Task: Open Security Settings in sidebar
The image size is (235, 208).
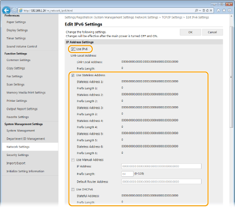Action: (x=18, y=155)
